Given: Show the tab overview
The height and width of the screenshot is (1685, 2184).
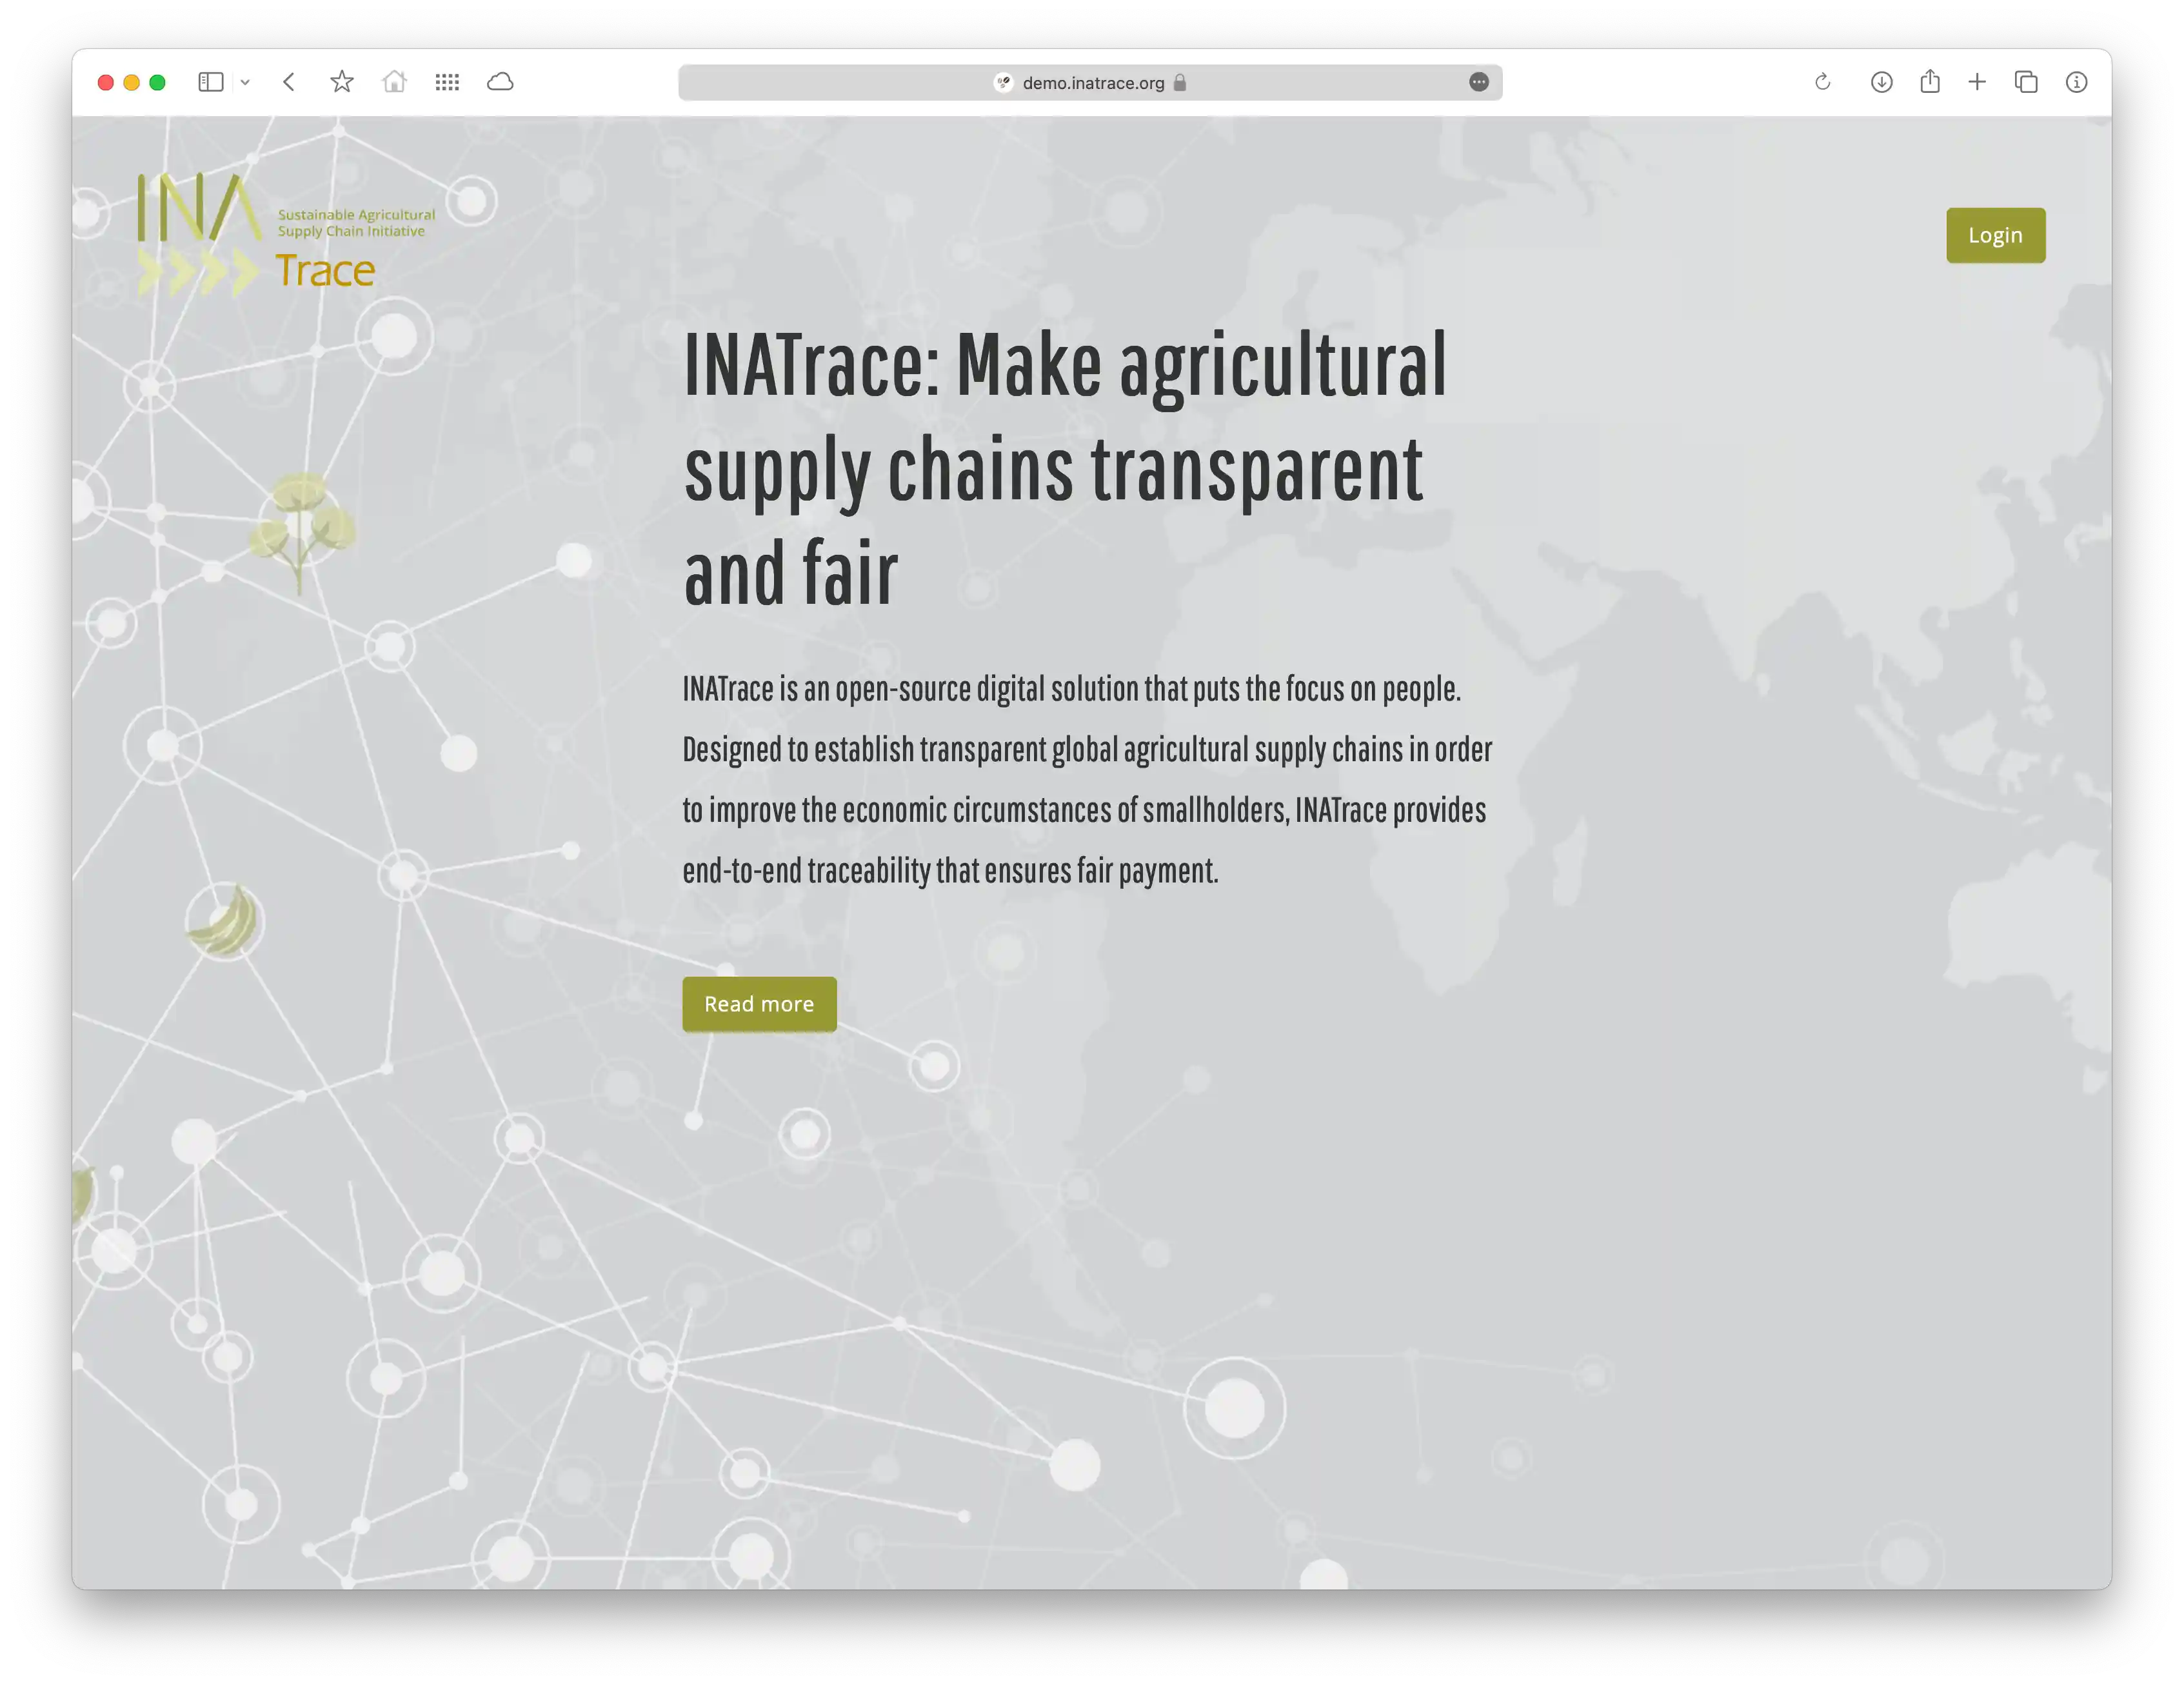Looking at the screenshot, I should pyautogui.click(x=2026, y=82).
